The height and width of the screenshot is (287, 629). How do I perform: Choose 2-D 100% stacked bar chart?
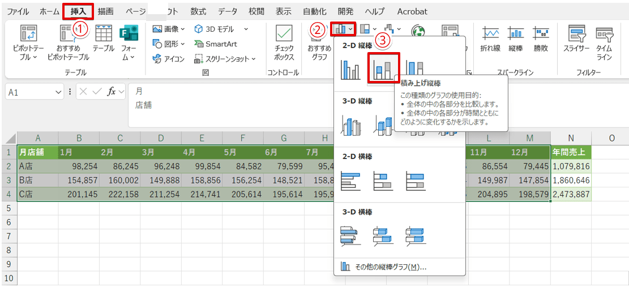(x=415, y=181)
